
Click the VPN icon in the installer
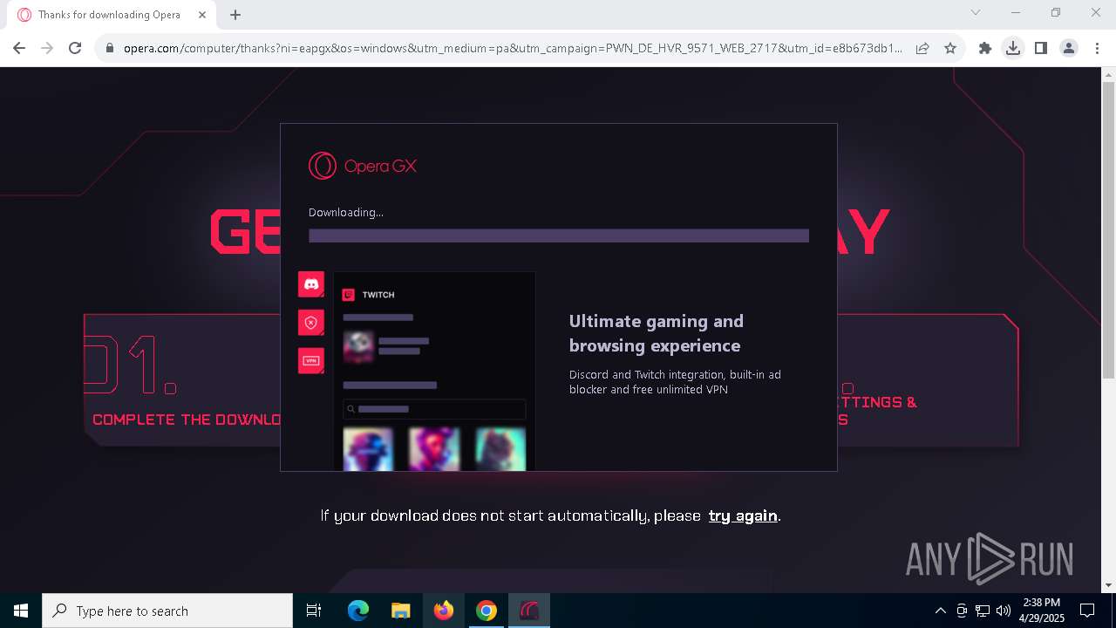311,360
